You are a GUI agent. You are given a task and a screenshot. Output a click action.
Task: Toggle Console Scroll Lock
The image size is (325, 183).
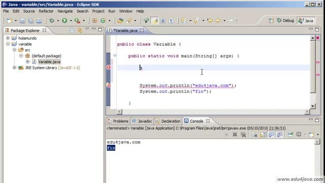(263, 134)
